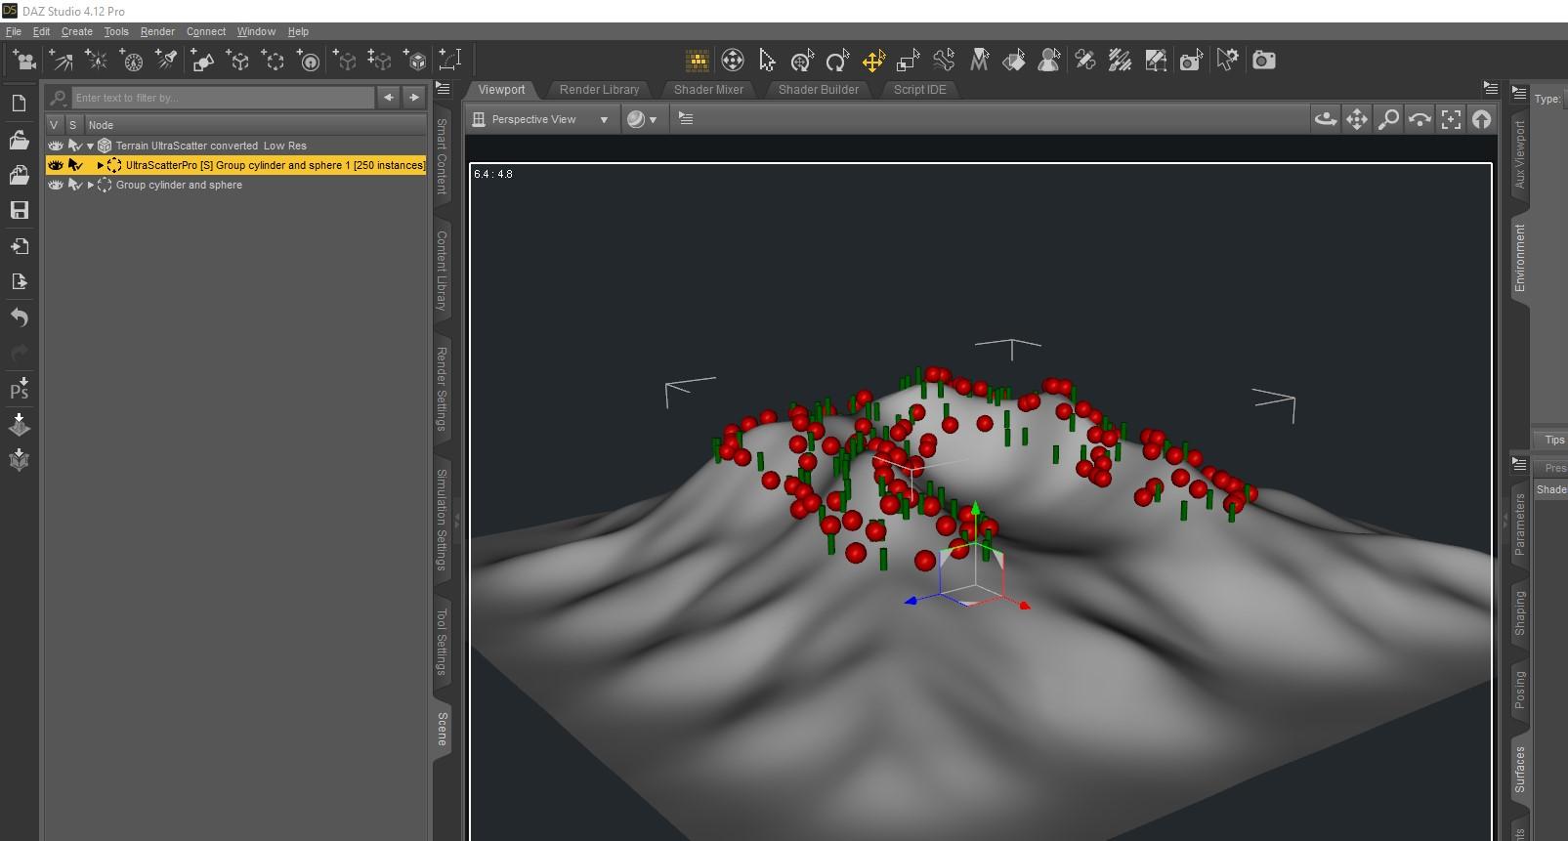The image size is (1568, 841).
Task: Click the Render camera icon
Action: point(1263,61)
